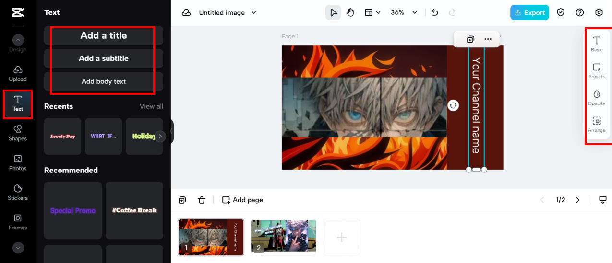Expand sidebar upward with up chevron
The image size is (612, 263).
point(18,40)
